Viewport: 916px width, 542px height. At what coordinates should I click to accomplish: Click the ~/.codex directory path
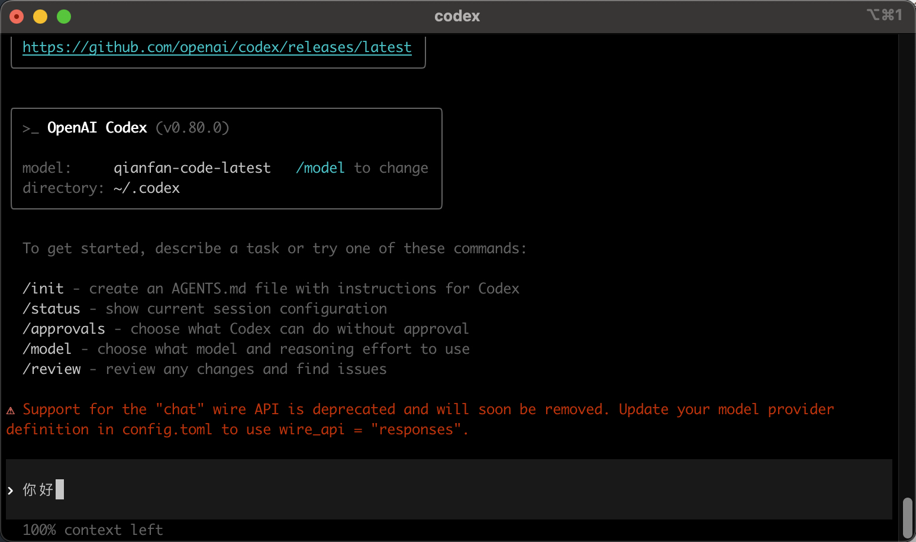(147, 188)
